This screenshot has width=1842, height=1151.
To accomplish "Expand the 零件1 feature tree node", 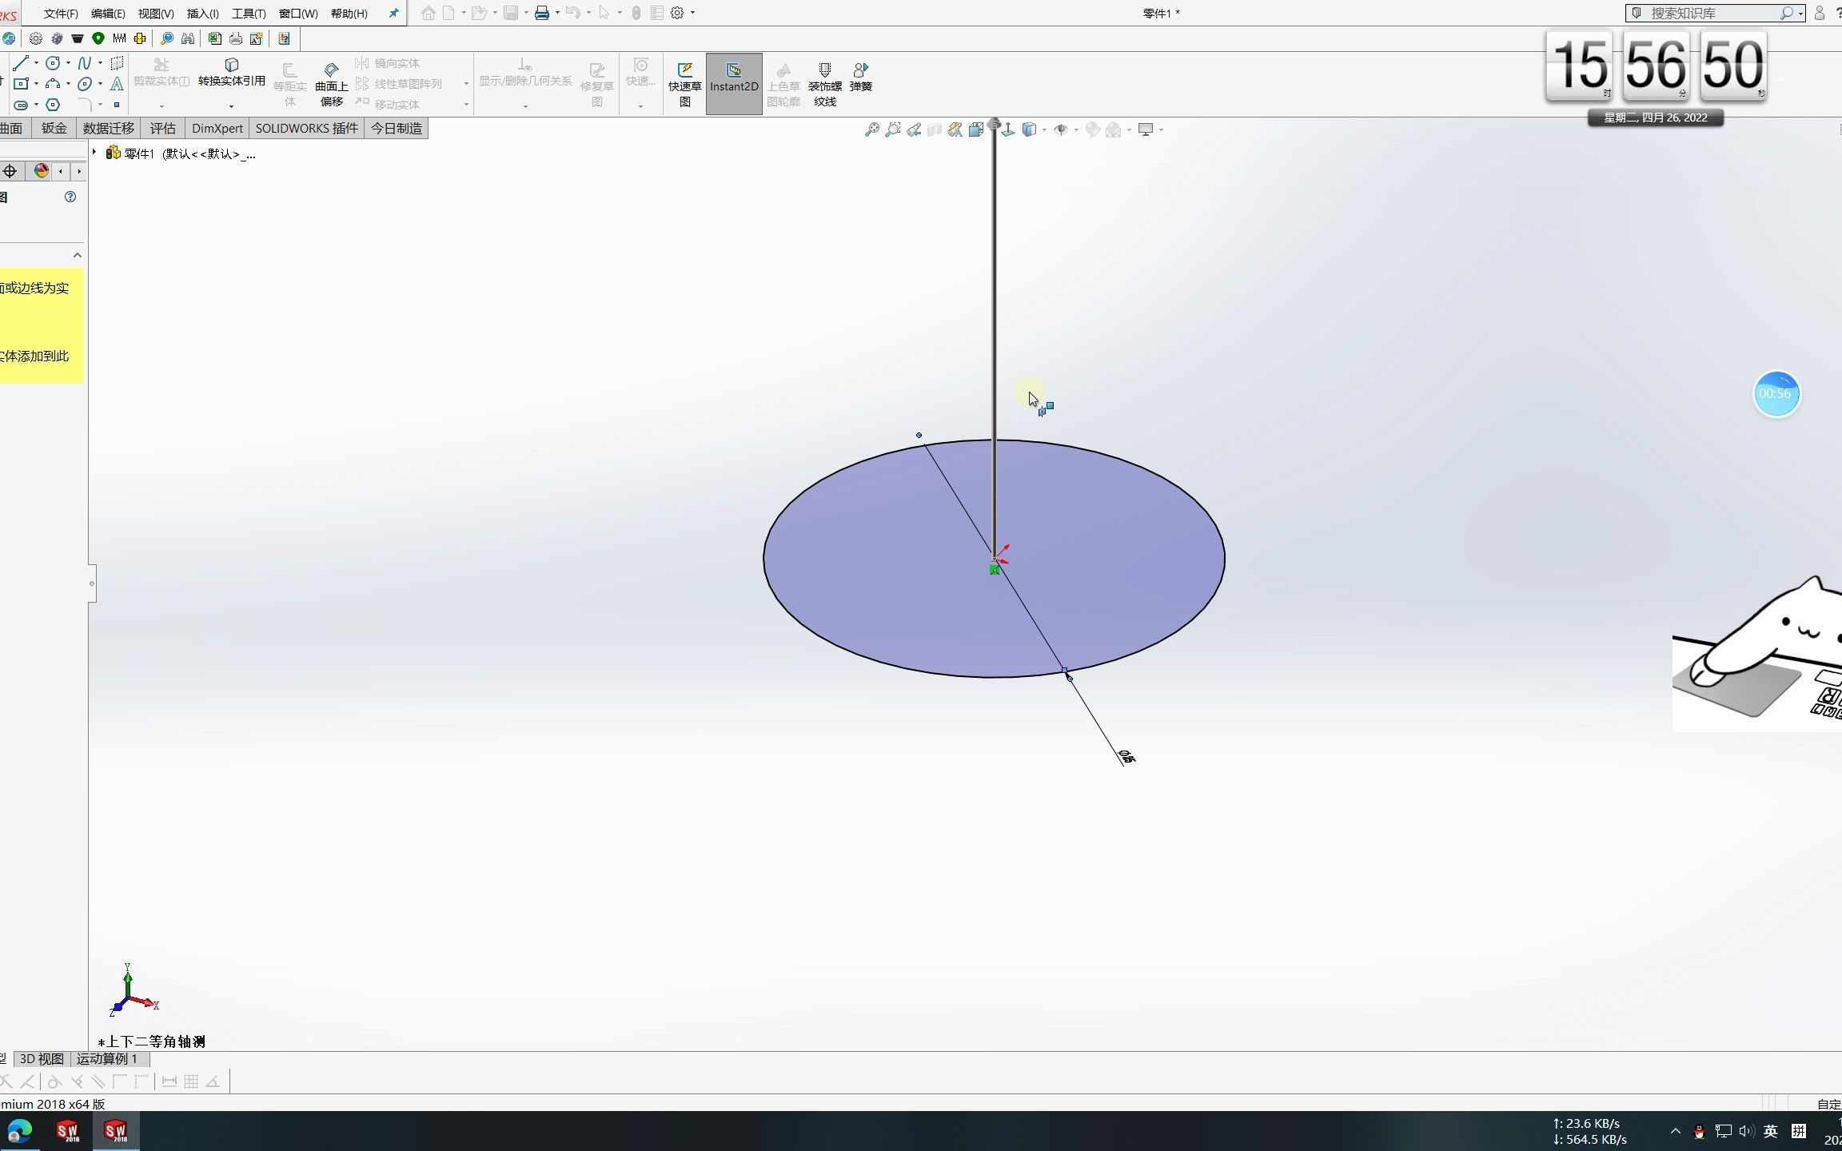I will [94, 152].
